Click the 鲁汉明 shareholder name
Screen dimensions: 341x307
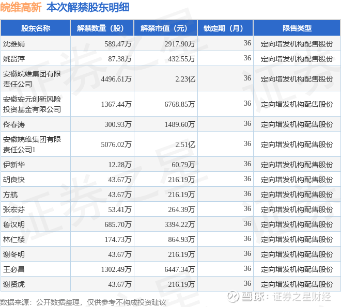coord(14,224)
